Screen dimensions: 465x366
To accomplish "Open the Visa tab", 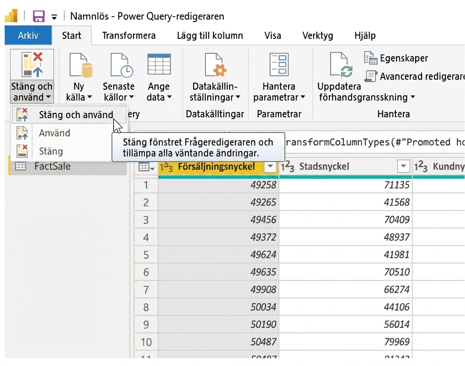I will (273, 36).
